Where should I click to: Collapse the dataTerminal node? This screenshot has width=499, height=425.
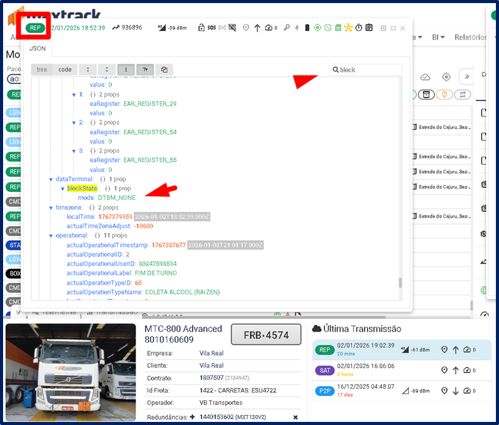[x=51, y=179]
